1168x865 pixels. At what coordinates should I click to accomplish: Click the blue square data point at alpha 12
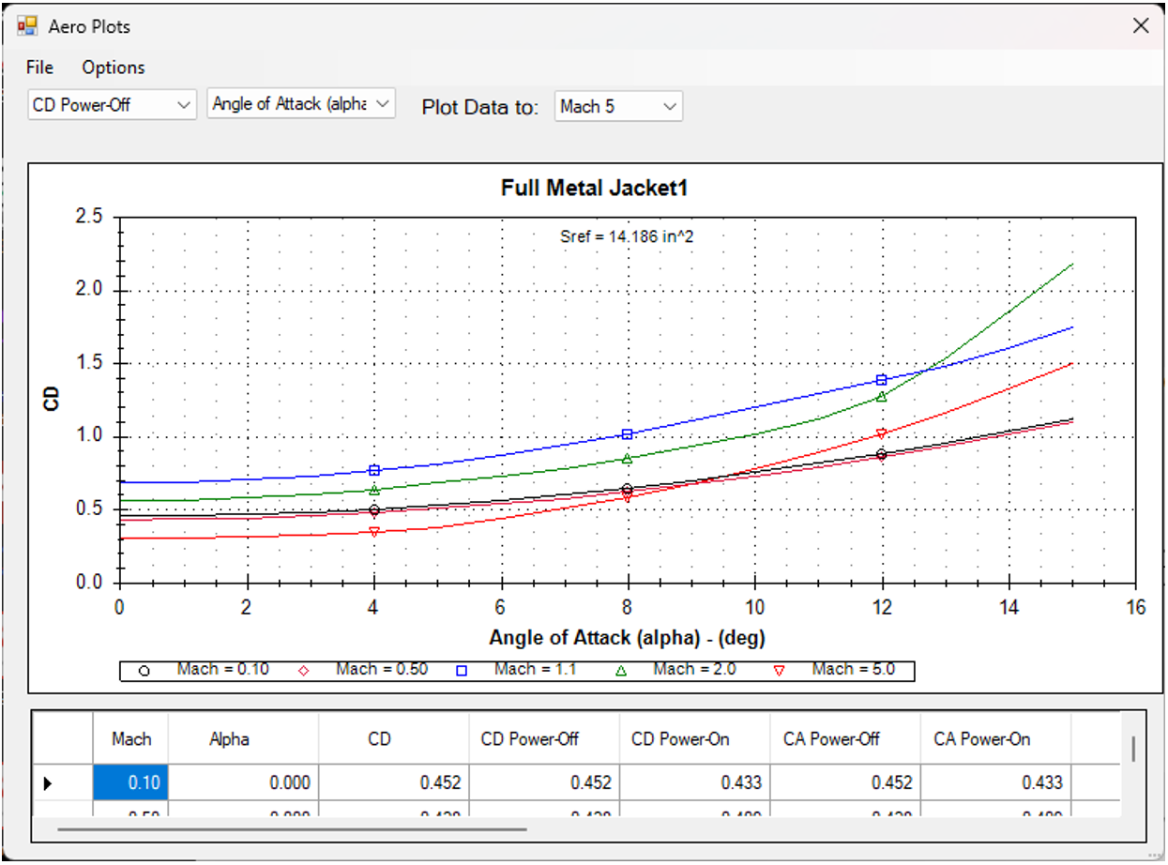pyautogui.click(x=881, y=380)
